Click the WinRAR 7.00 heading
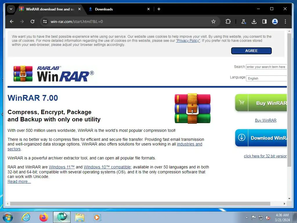The image size is (297, 223). pyautogui.click(x=33, y=98)
